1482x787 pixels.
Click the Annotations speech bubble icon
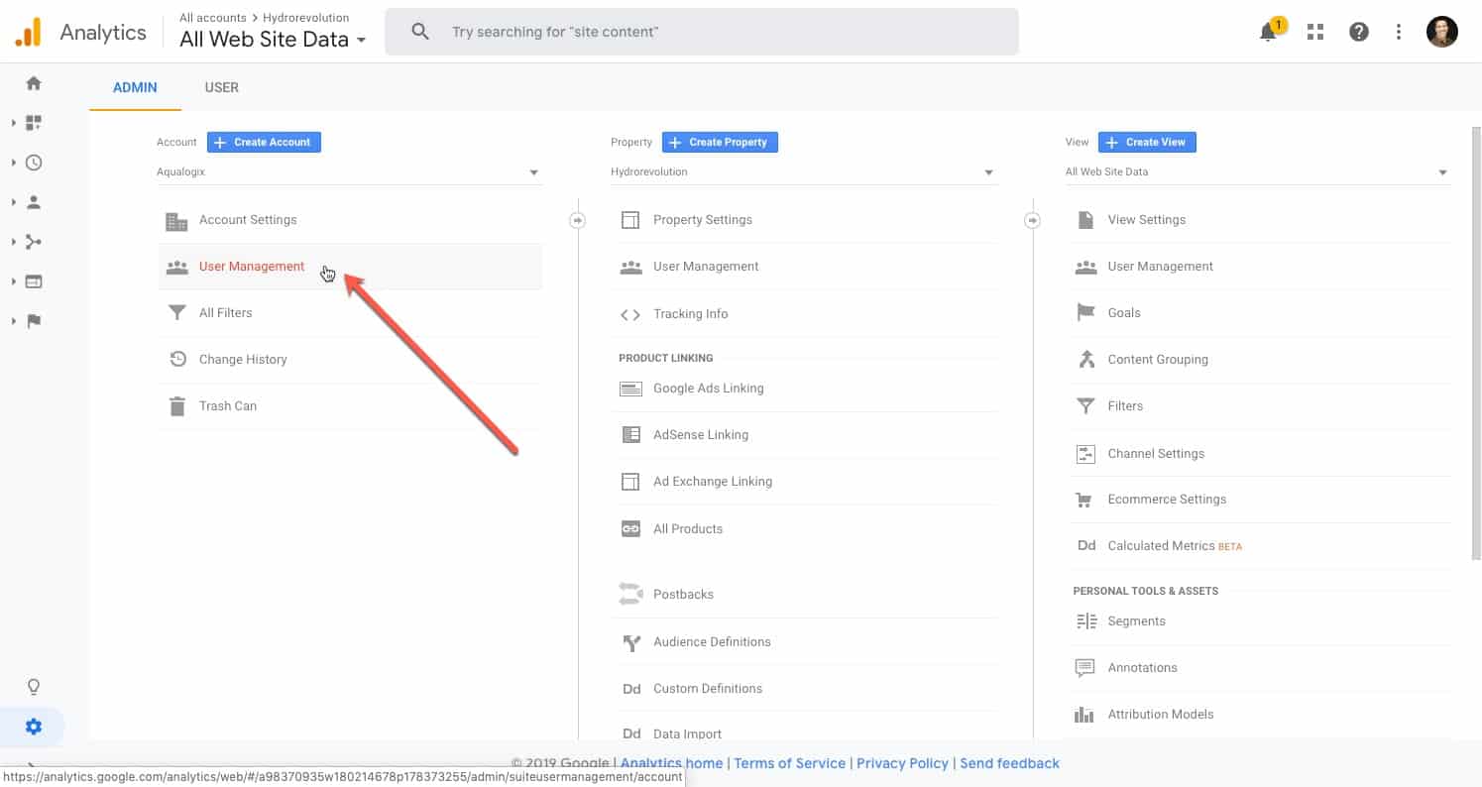click(x=1084, y=668)
